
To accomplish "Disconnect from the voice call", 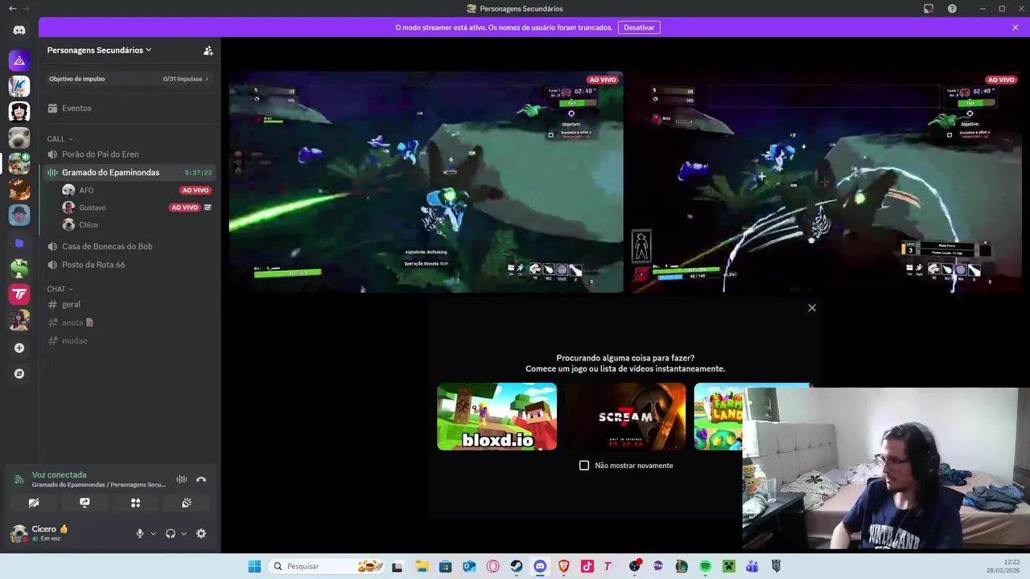I will (x=201, y=479).
